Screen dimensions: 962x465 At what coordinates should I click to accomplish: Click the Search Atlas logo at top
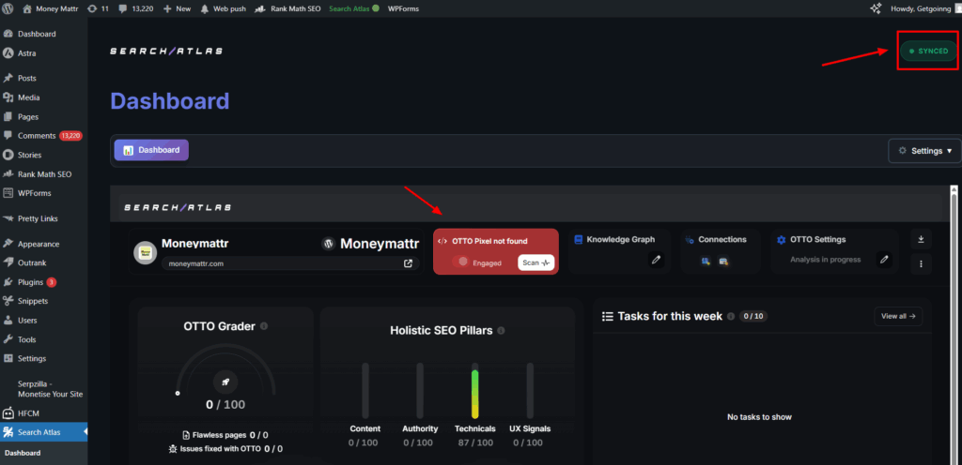point(166,51)
